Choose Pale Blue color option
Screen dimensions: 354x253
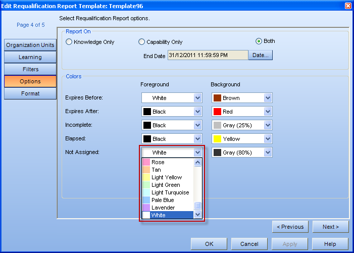(x=163, y=200)
